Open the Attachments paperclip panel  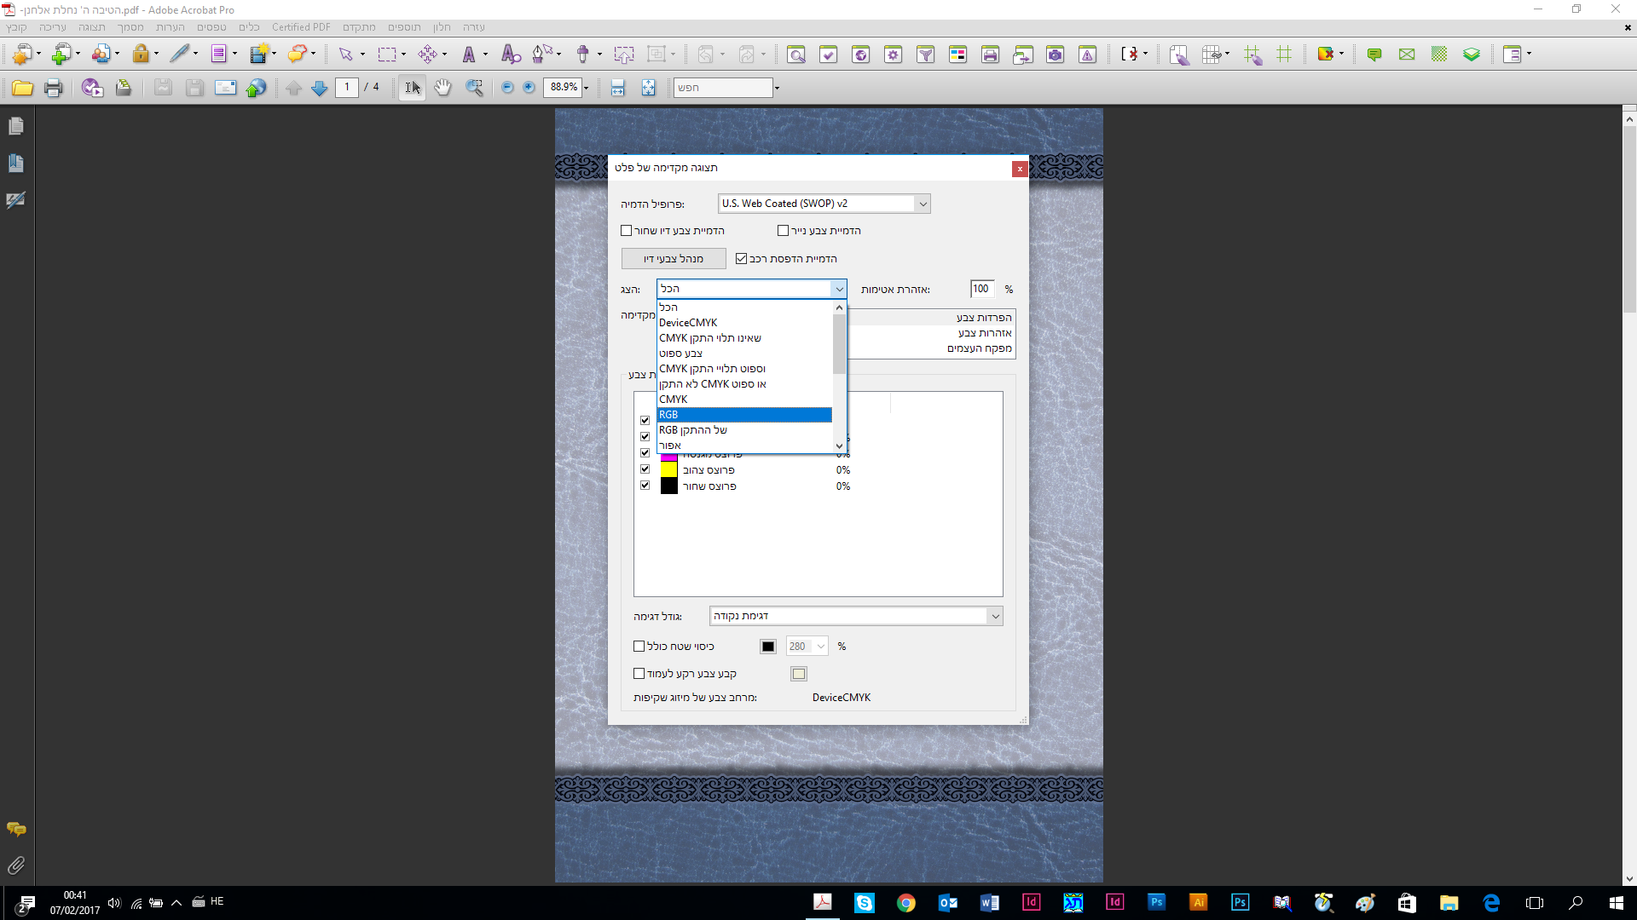pos(15,865)
